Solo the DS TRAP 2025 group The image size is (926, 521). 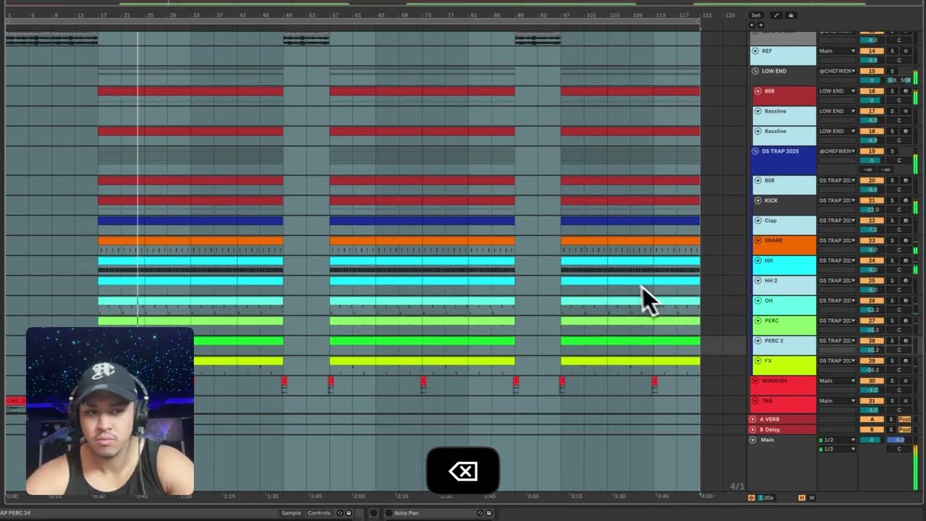892,151
